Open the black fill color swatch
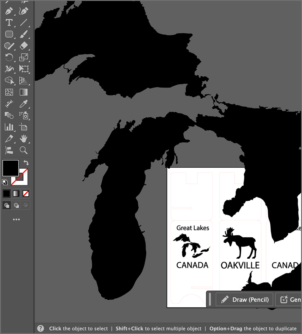 10,169
